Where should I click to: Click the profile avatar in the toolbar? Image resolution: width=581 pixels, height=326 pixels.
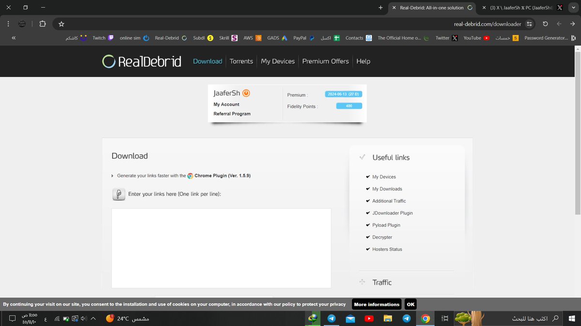(x=22, y=24)
